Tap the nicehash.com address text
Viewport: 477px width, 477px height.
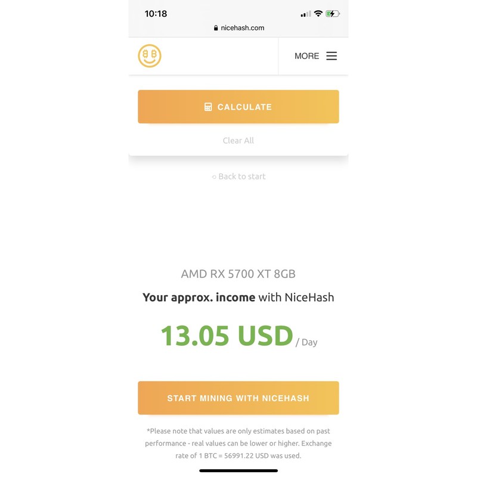pyautogui.click(x=242, y=28)
